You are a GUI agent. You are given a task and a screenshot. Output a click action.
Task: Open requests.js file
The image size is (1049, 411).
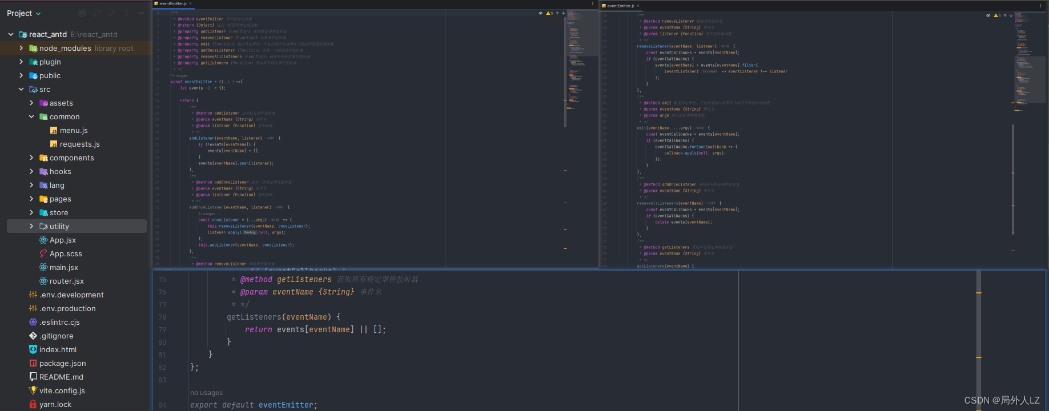[x=79, y=144]
